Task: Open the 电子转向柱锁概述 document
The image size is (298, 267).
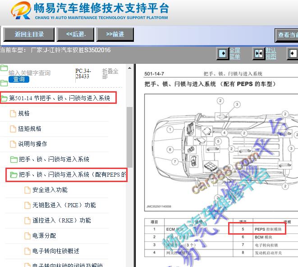Action: [x=56, y=251]
